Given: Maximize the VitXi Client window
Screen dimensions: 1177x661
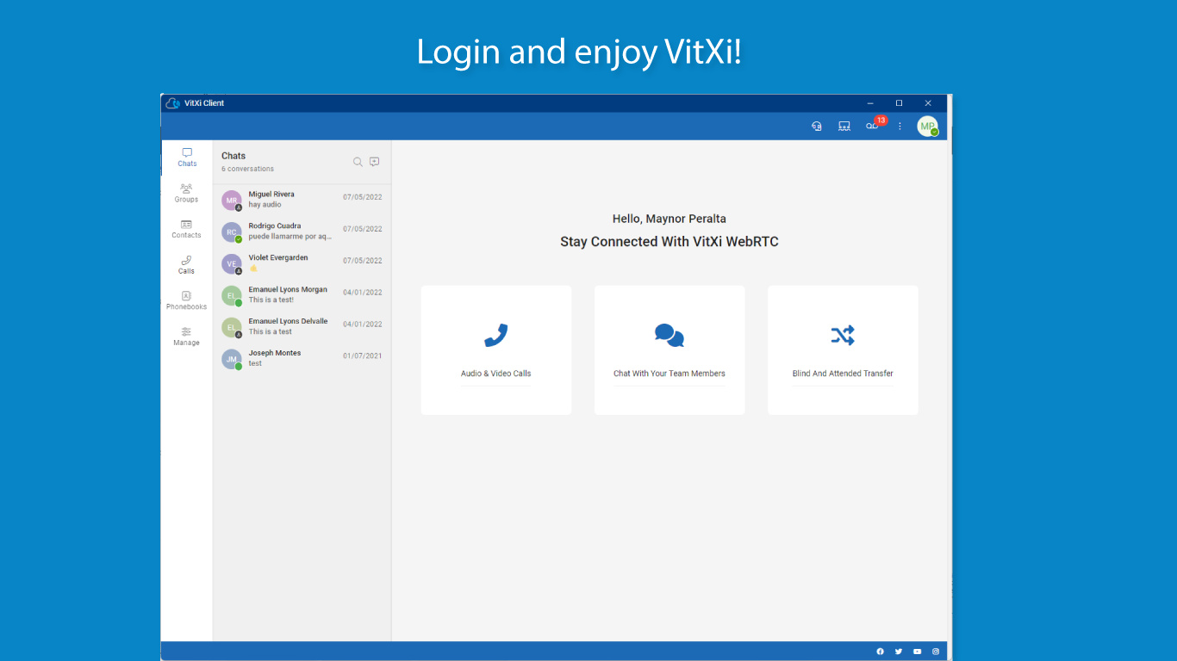Looking at the screenshot, I should (x=899, y=103).
